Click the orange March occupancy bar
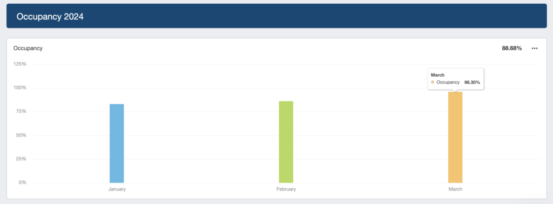Viewport: 553px width, 204px height. click(x=455, y=138)
